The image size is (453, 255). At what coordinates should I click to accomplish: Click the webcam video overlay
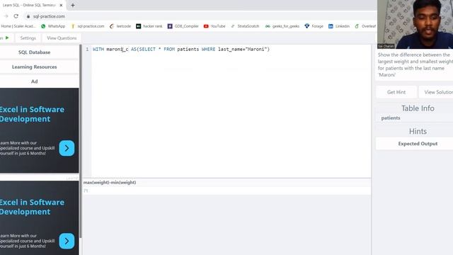click(415, 24)
